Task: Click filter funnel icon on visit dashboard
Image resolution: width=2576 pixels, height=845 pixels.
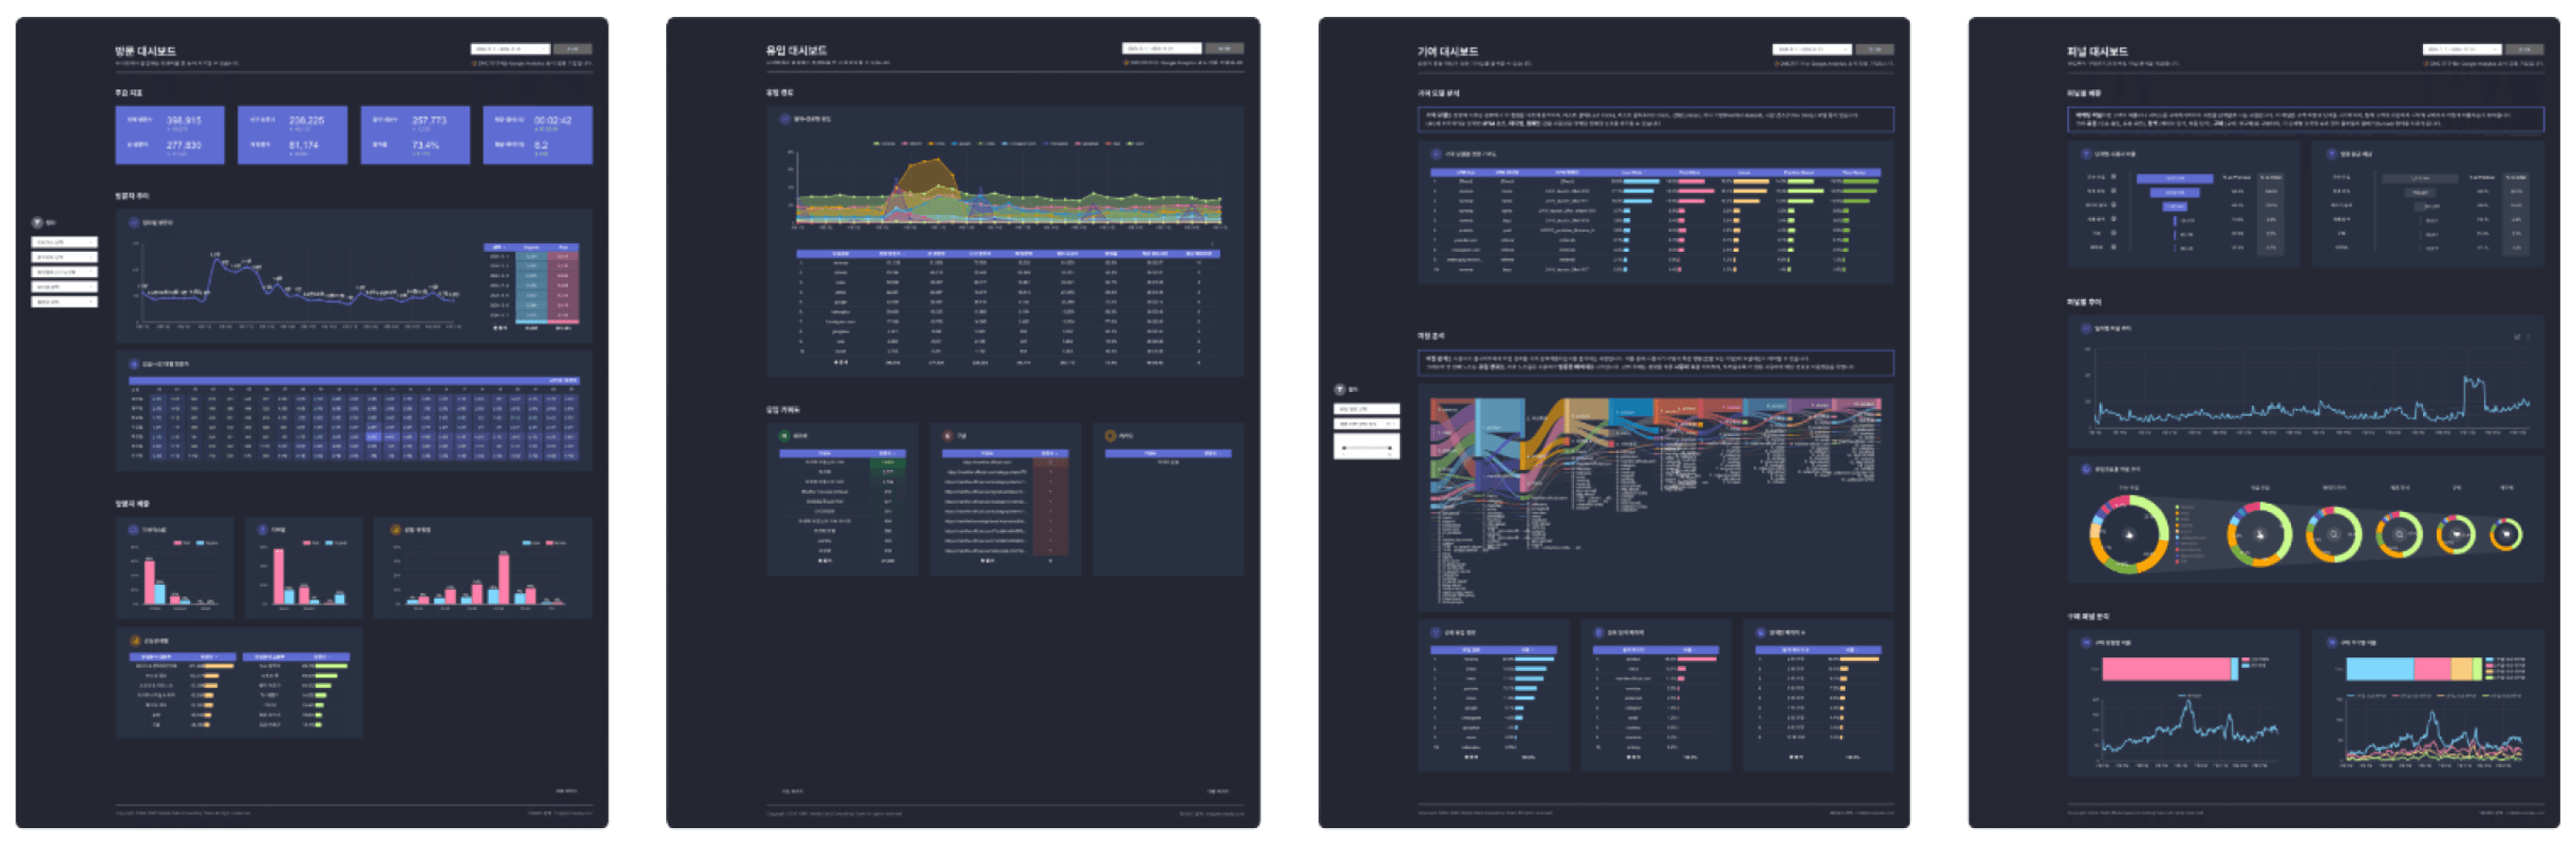Action: coord(37,223)
